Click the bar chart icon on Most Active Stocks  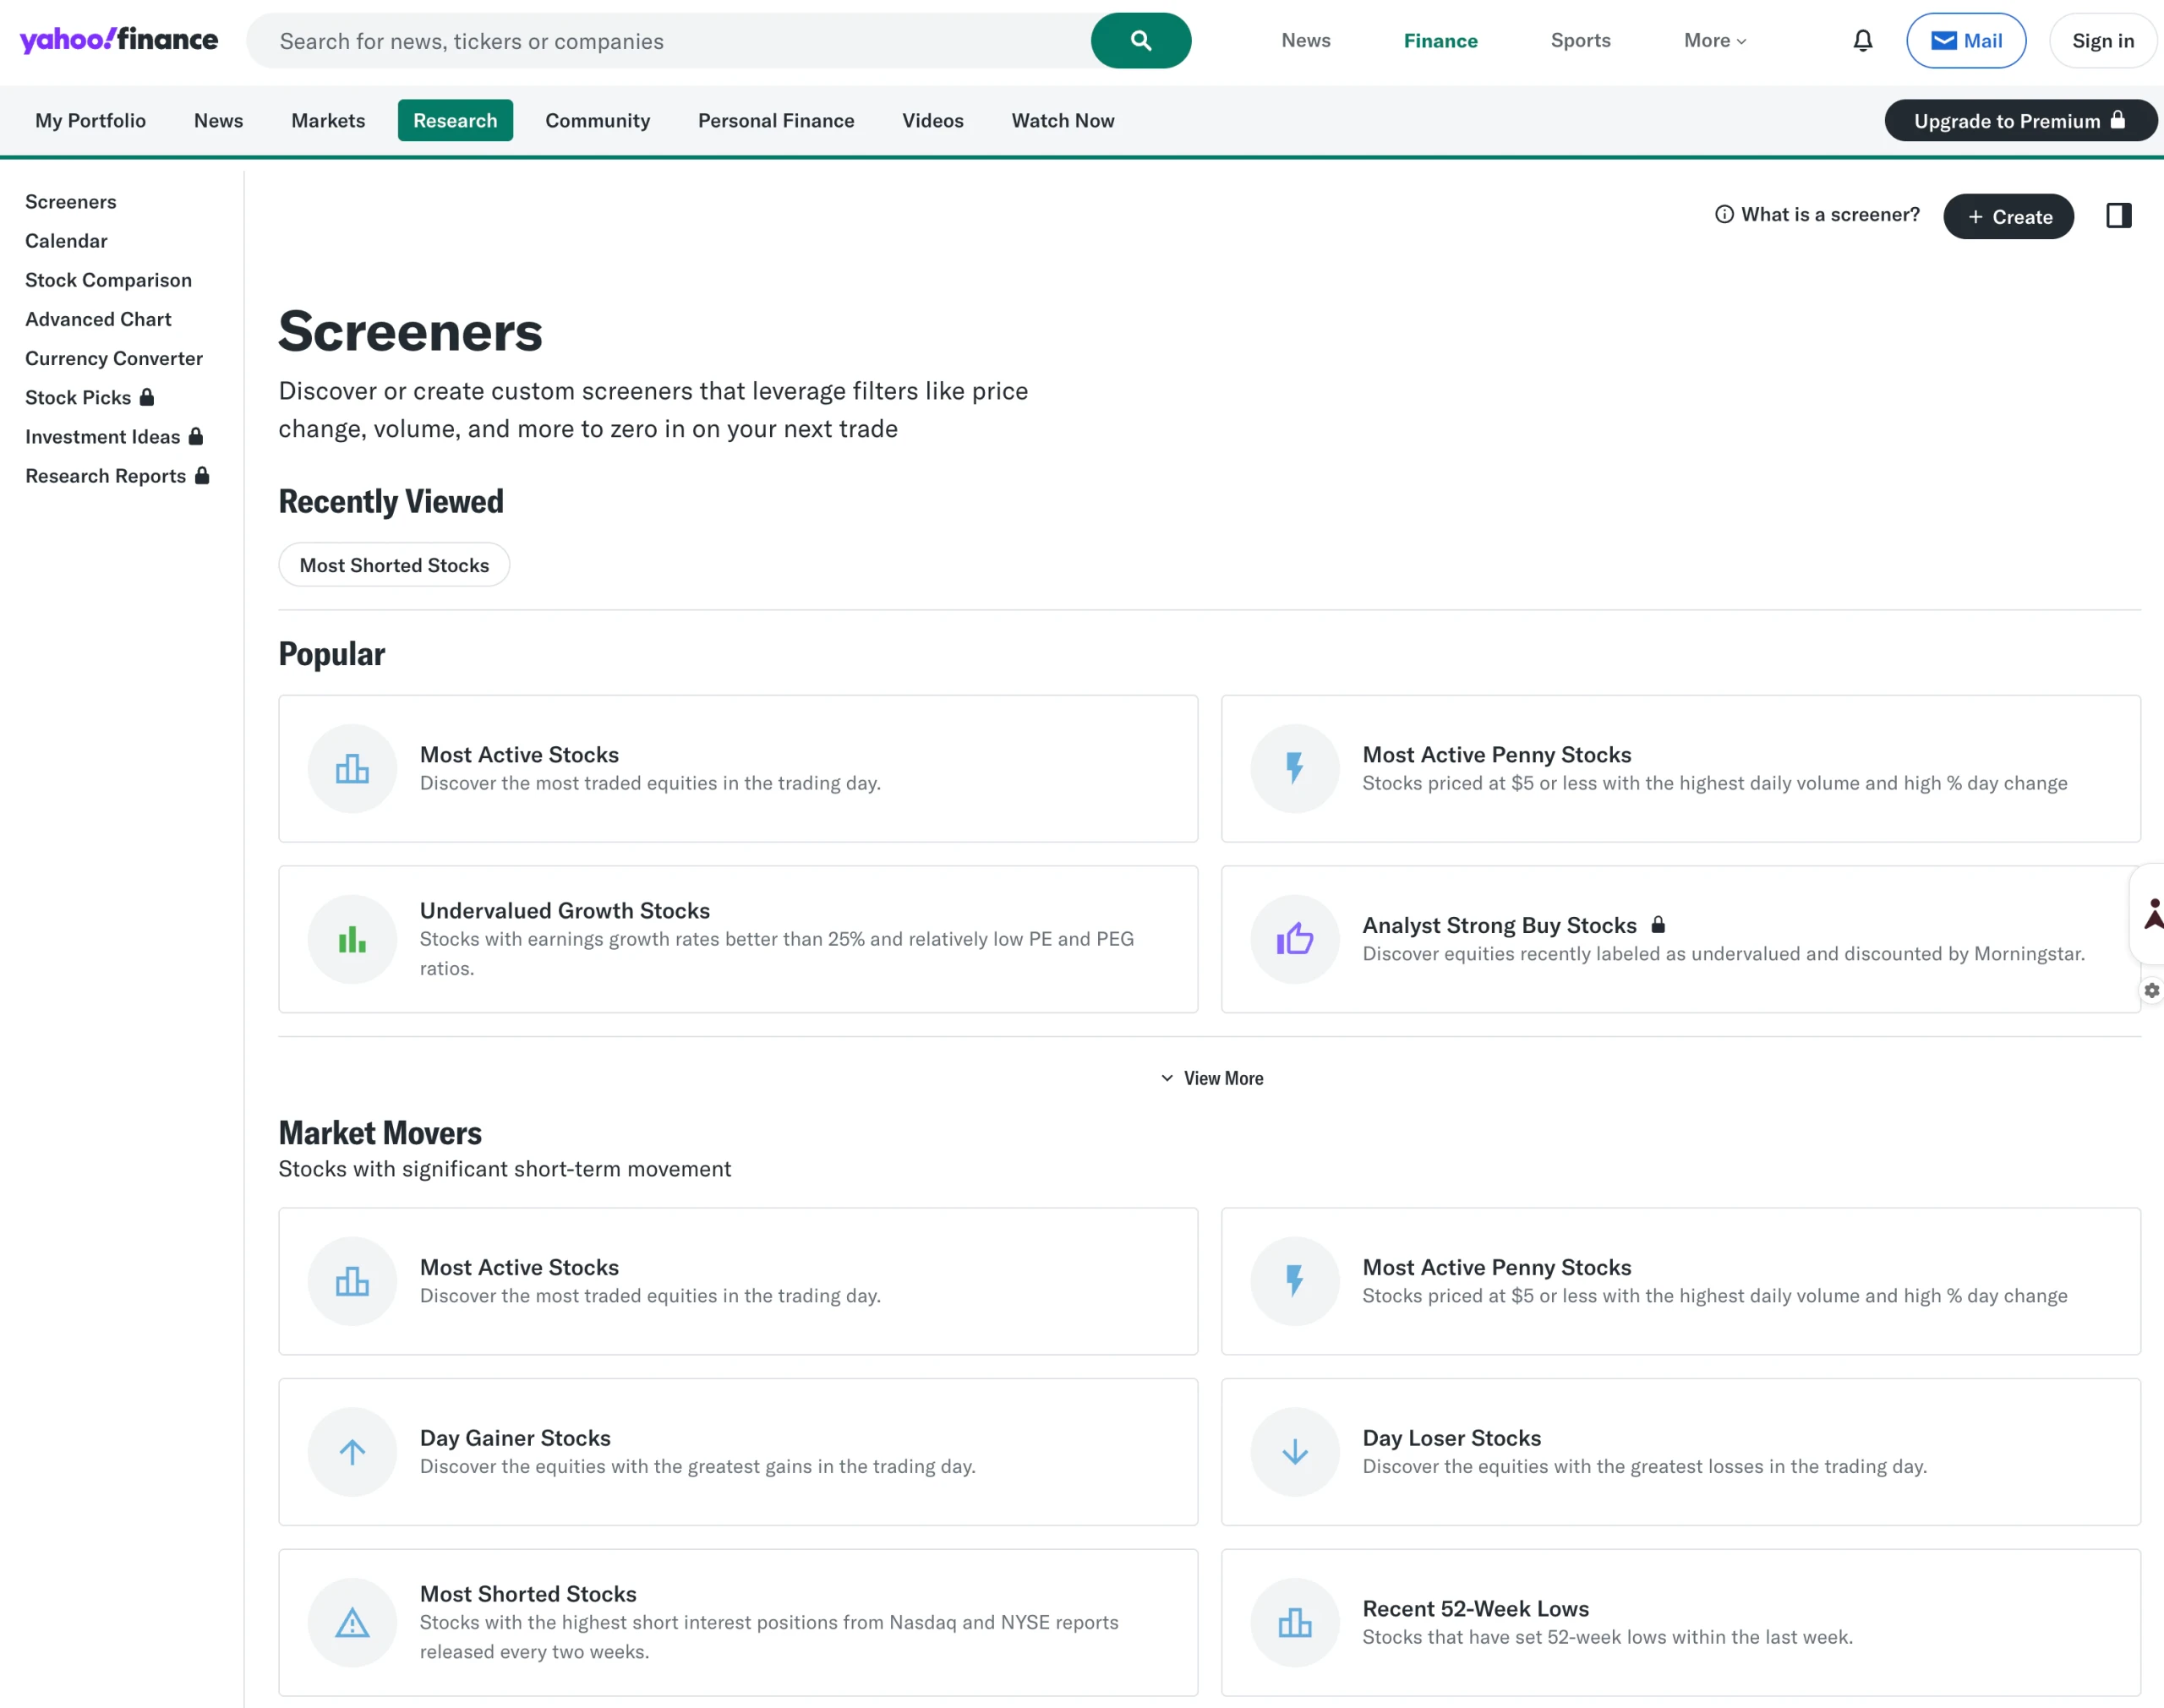click(351, 768)
